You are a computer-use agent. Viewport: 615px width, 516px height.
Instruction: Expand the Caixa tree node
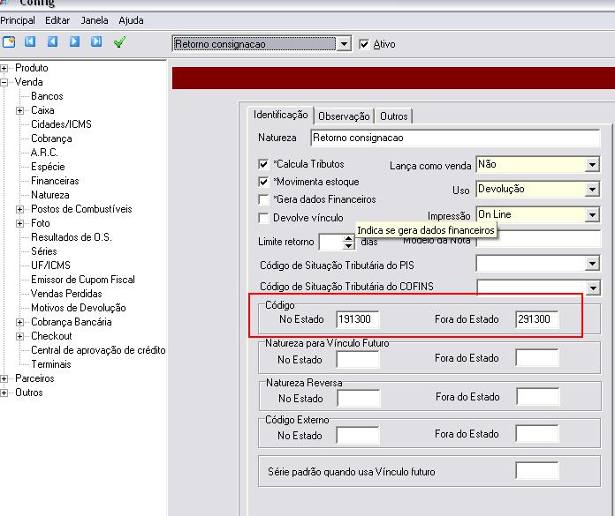click(19, 110)
